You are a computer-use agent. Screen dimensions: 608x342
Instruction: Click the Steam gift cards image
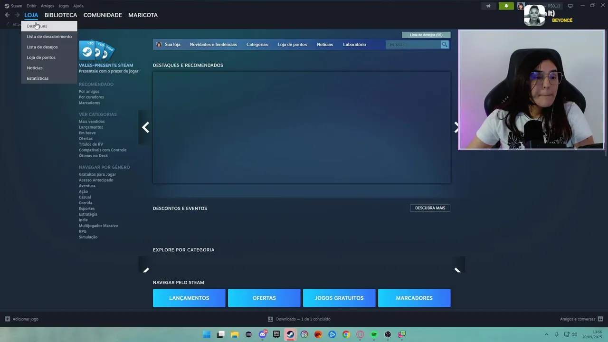pos(97,49)
